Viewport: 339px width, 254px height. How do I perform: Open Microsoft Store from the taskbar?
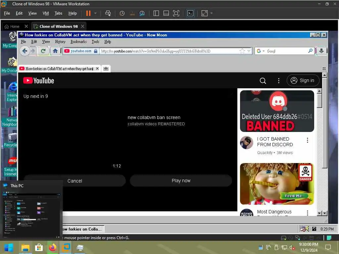coord(39,247)
